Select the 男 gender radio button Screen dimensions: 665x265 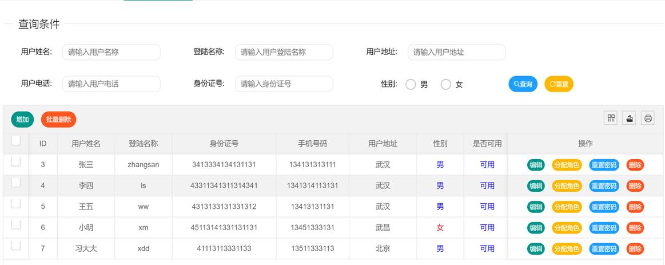[x=411, y=85]
